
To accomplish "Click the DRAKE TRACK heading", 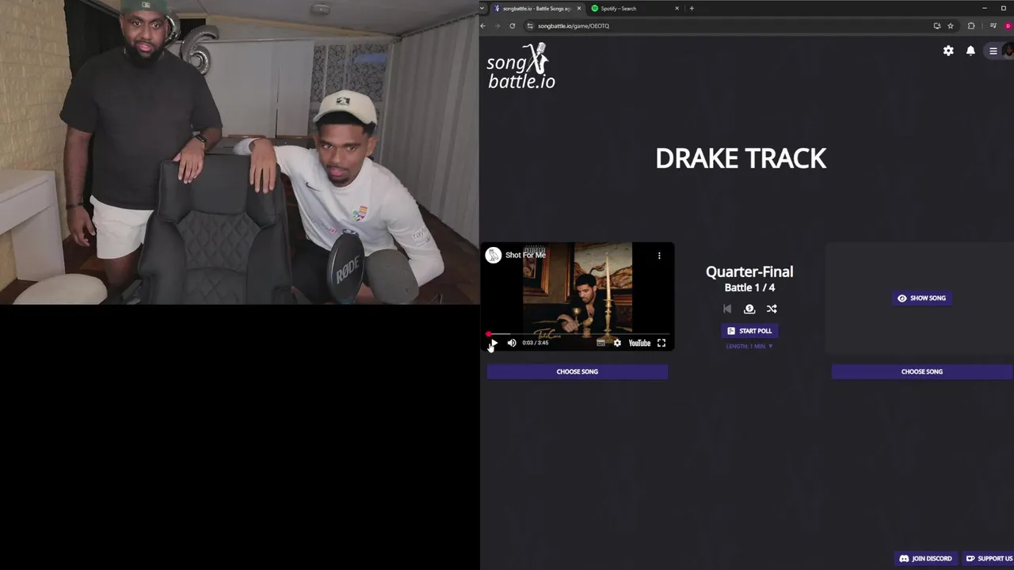I will tap(741, 158).
